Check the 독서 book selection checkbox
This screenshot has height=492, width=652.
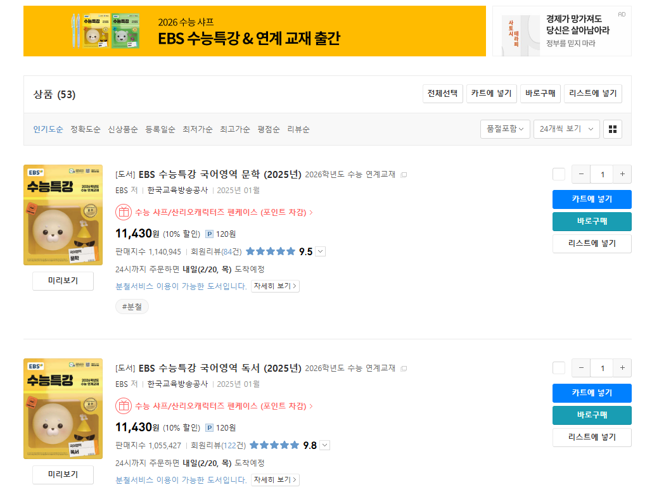559,368
